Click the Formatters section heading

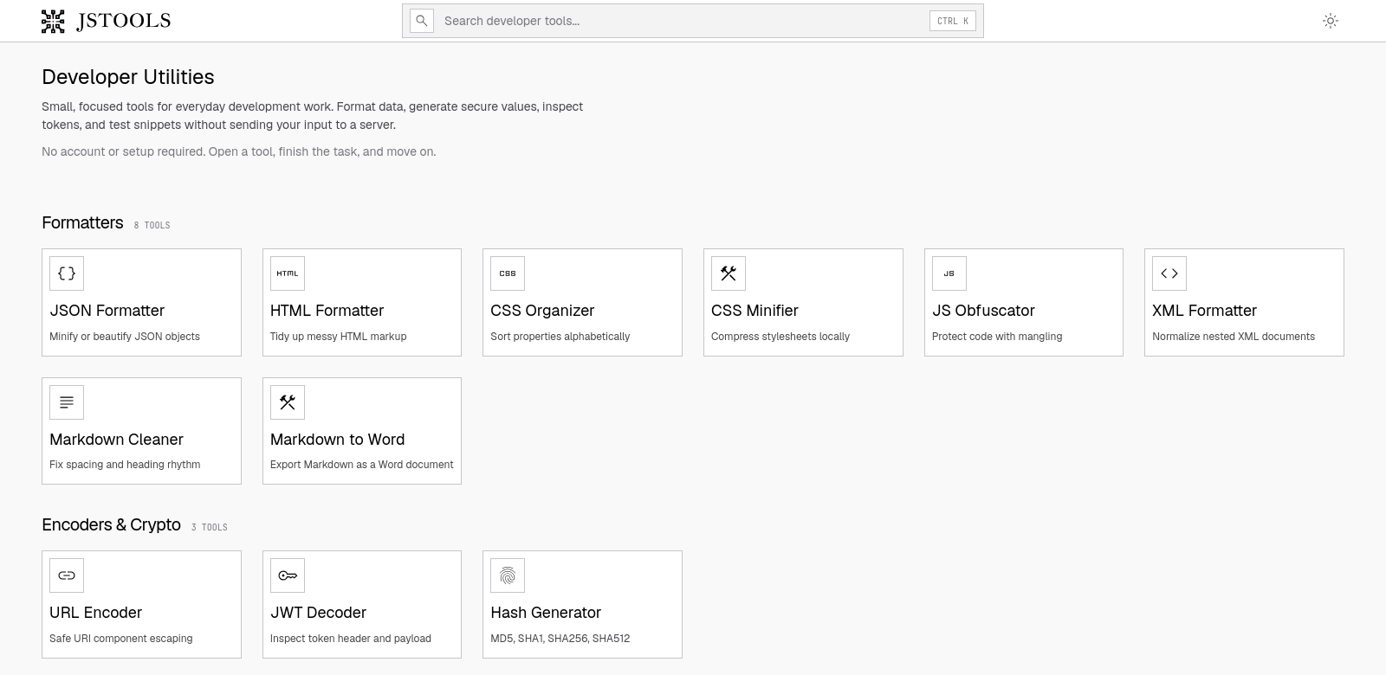pyautogui.click(x=82, y=222)
